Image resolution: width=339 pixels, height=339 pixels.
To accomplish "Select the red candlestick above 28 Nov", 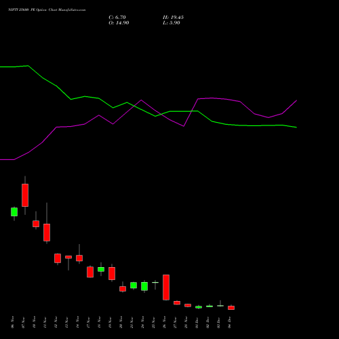I will click(188, 305).
